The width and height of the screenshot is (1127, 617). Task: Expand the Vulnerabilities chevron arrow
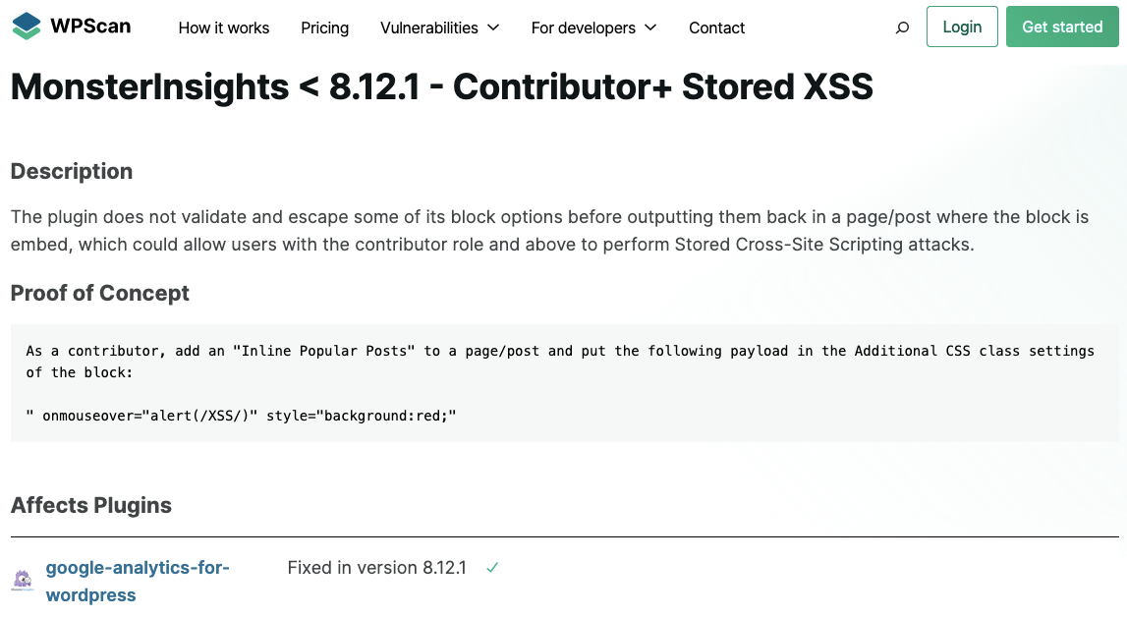(493, 28)
